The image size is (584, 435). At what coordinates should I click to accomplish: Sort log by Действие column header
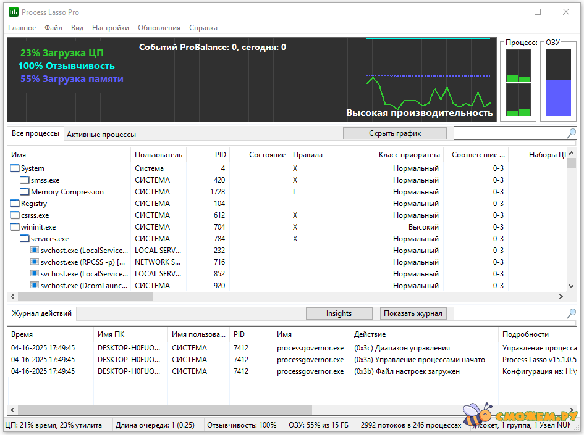424,334
